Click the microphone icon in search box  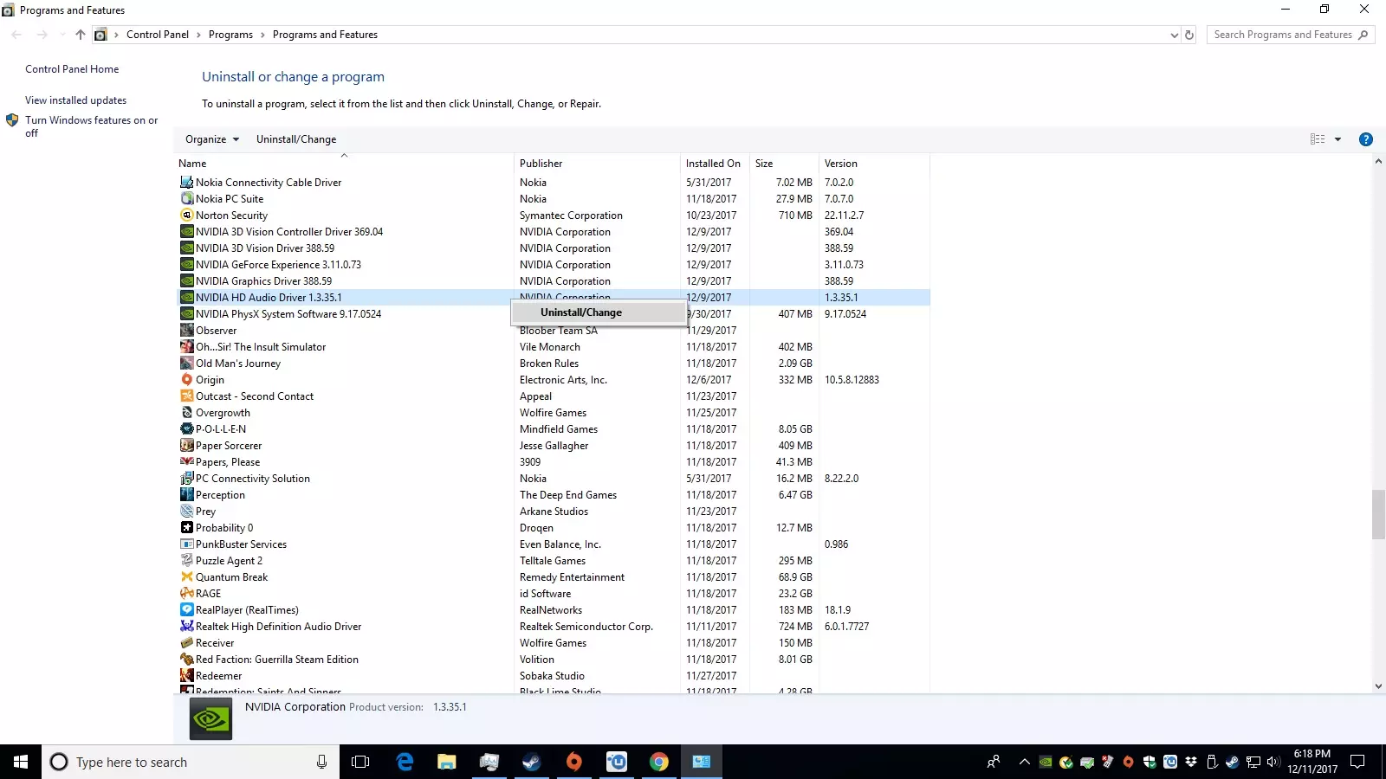point(321,762)
